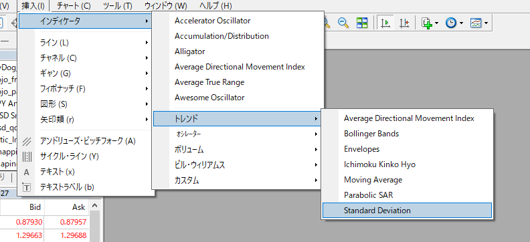Select Standard Deviation indicator
The height and width of the screenshot is (242, 530).
point(407,211)
